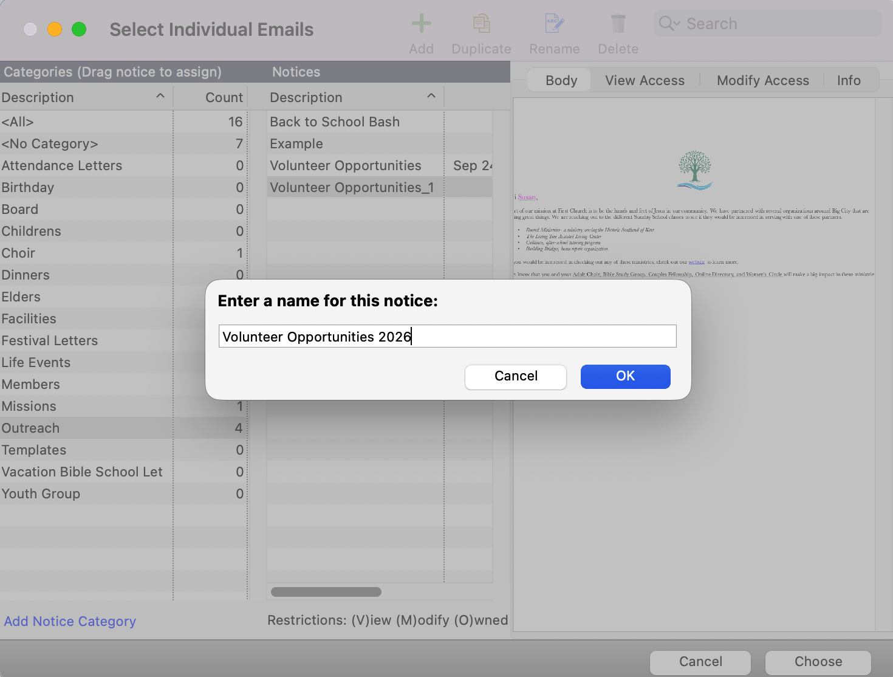Select the <No Category> row
893x677 pixels.
tap(123, 143)
